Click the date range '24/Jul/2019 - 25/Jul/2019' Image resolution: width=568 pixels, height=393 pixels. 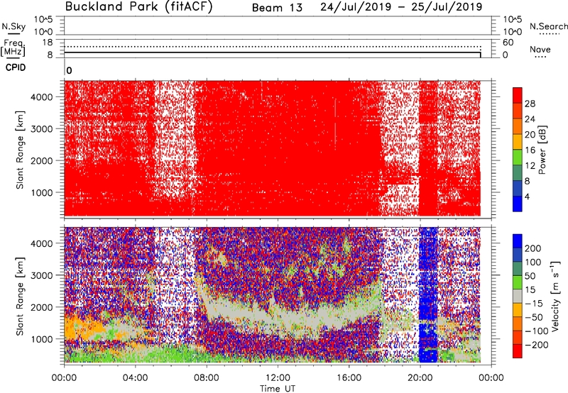[x=401, y=7]
